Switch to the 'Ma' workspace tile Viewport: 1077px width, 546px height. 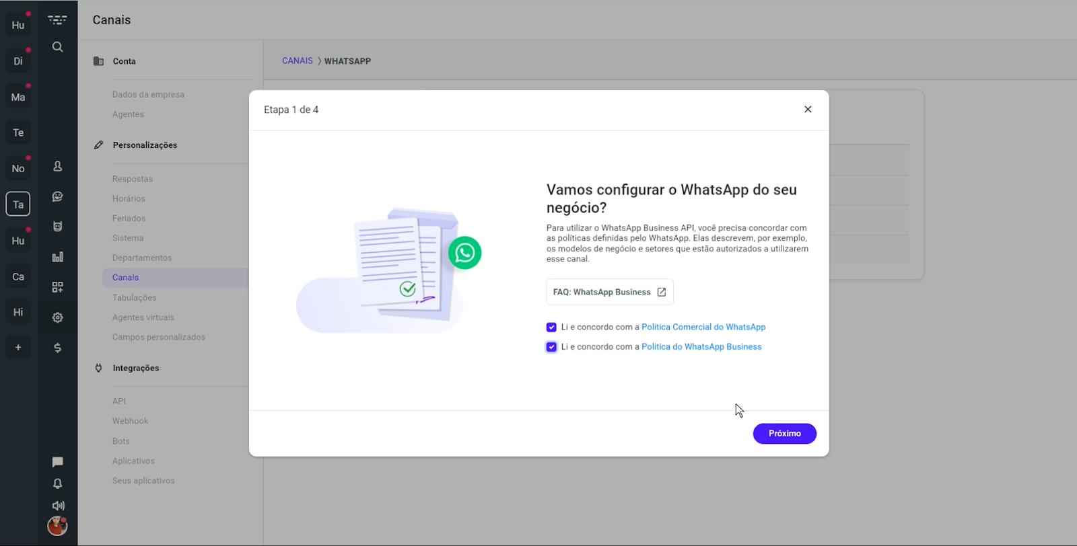[18, 97]
